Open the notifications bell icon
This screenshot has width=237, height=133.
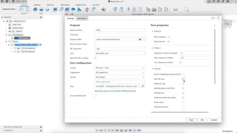coord(223,1)
